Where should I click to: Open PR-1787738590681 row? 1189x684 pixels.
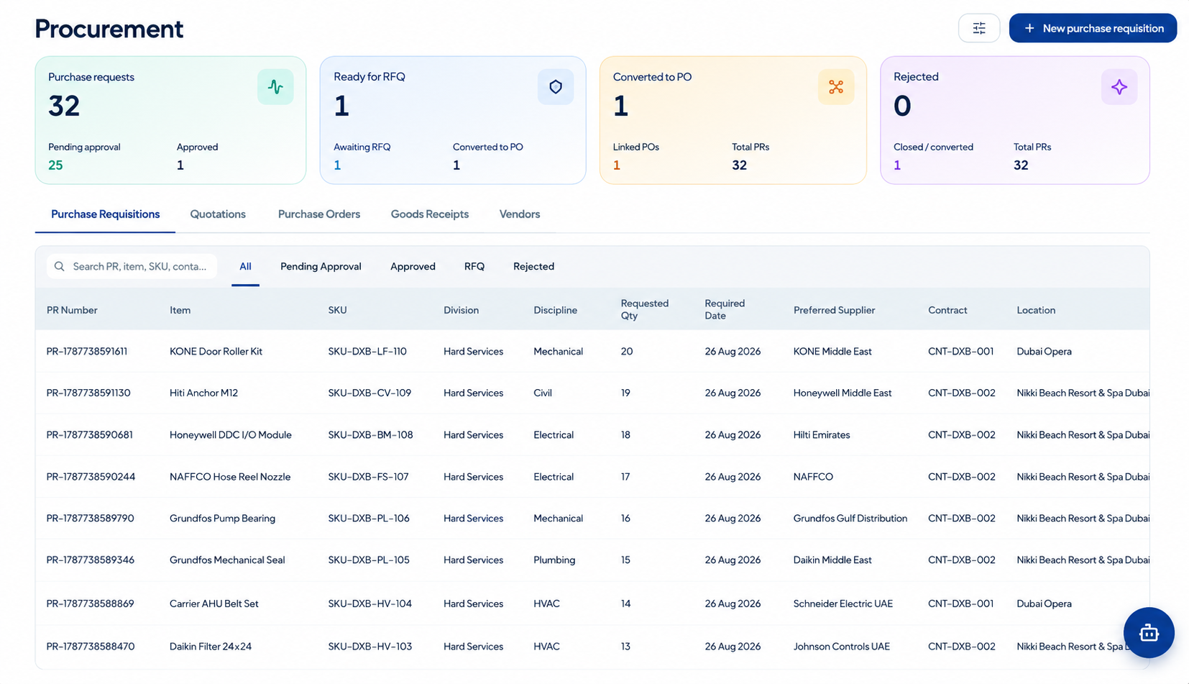pyautogui.click(x=592, y=434)
